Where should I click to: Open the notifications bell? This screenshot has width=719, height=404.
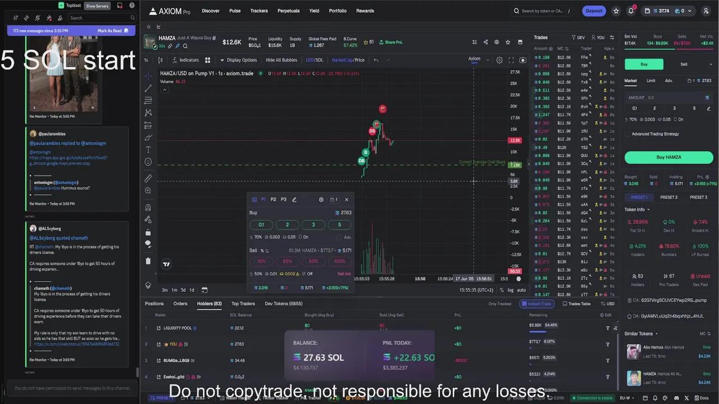point(632,11)
